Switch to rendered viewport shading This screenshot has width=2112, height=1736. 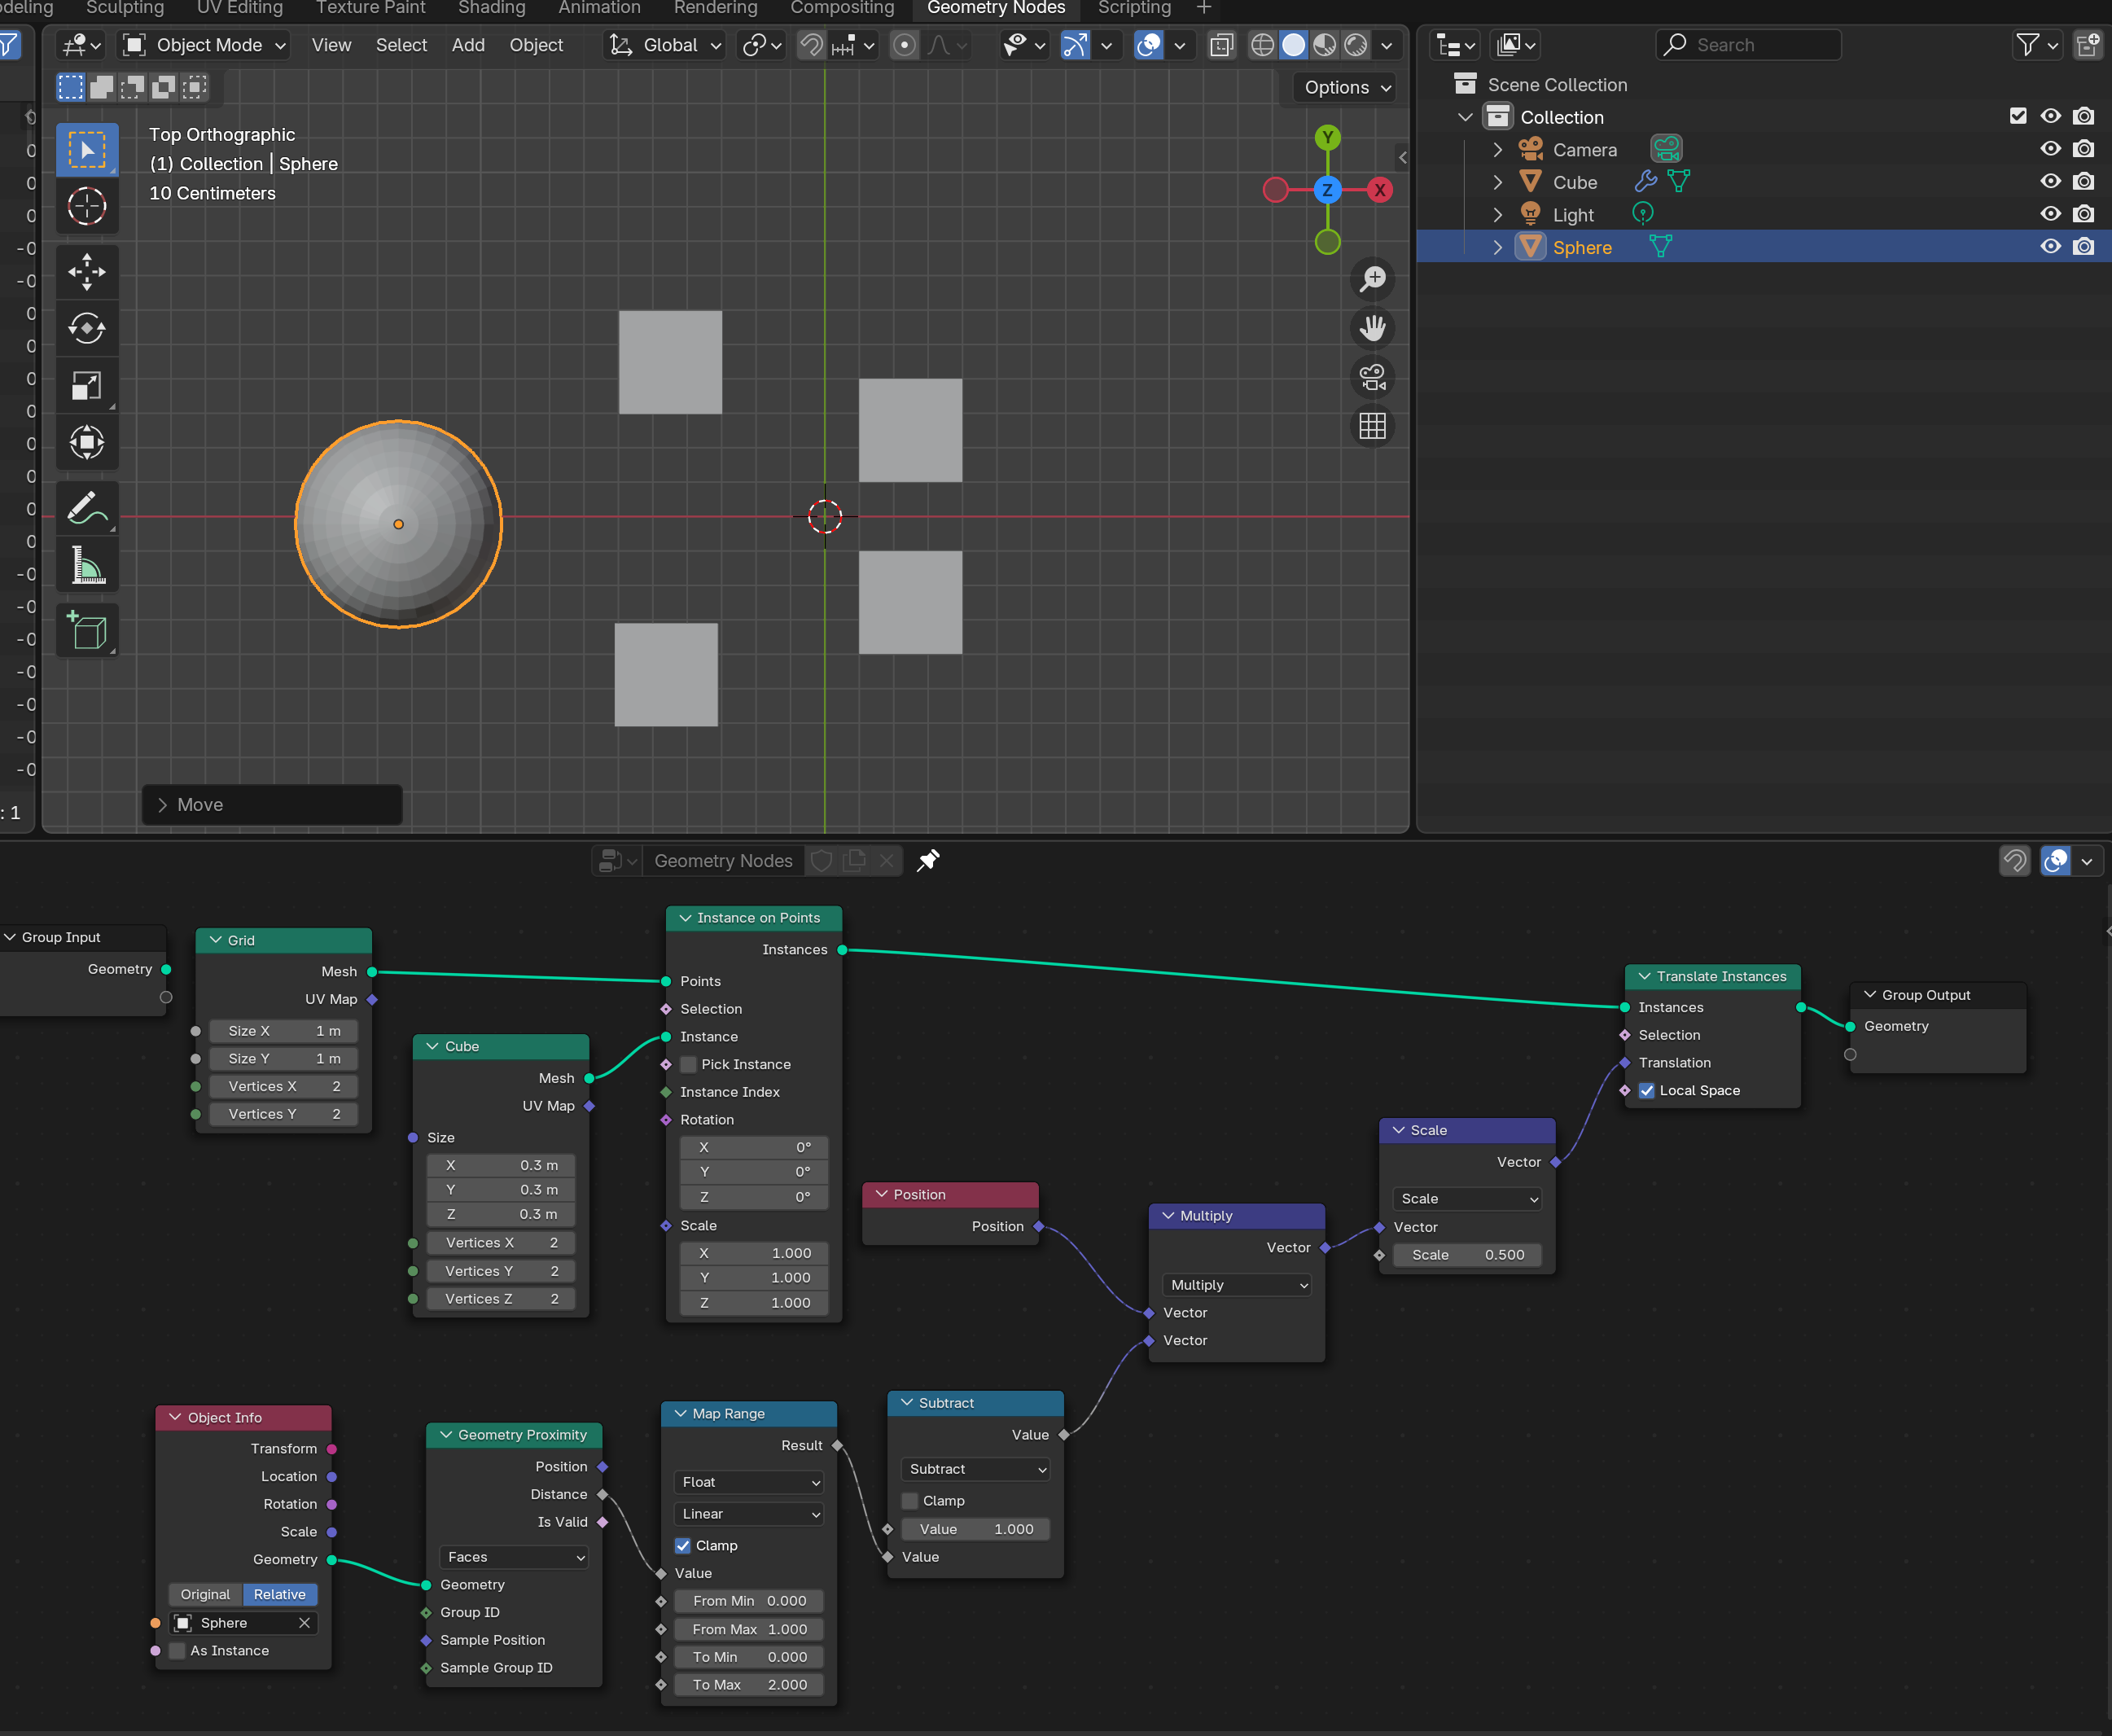click(1356, 45)
